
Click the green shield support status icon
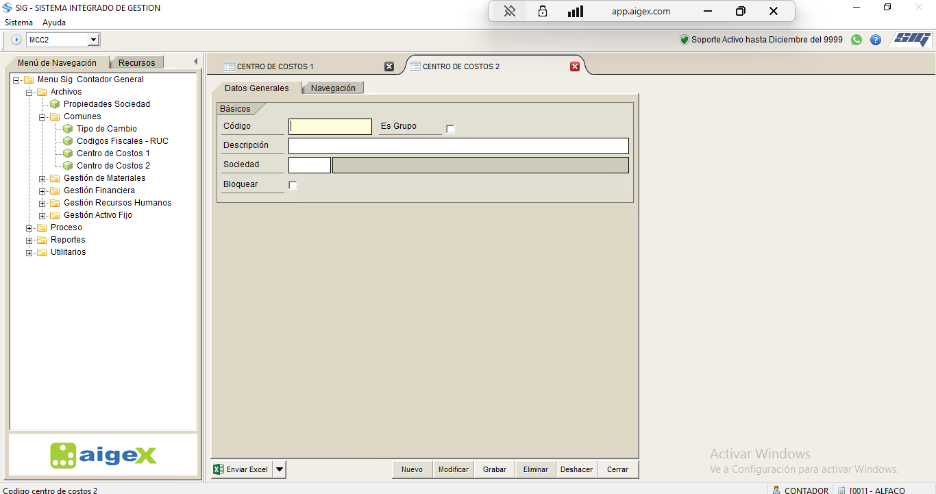684,40
